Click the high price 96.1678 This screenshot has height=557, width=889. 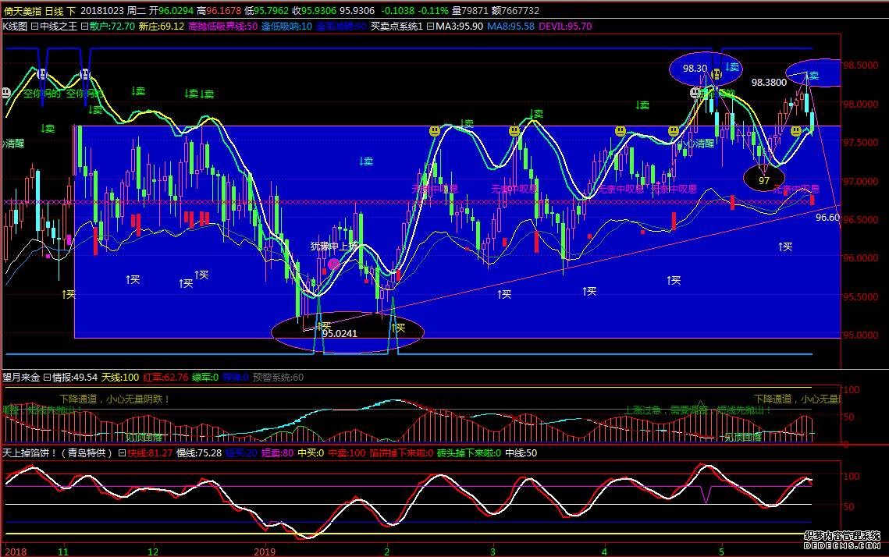223,11
